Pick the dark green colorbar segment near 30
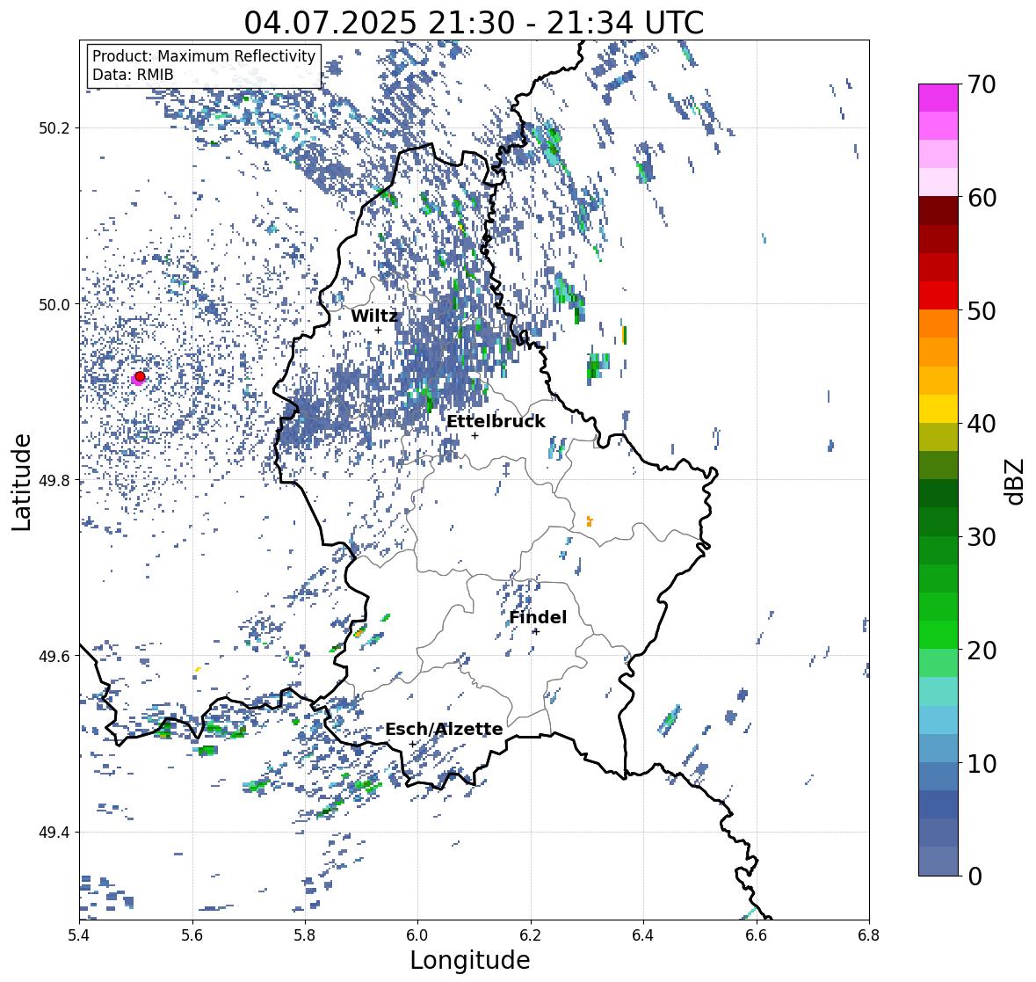This screenshot has height=982, width=1036. coord(938,521)
